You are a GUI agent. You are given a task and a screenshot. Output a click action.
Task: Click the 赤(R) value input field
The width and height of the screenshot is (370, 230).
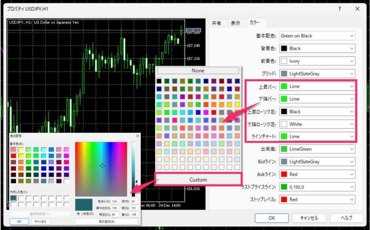click(133, 201)
